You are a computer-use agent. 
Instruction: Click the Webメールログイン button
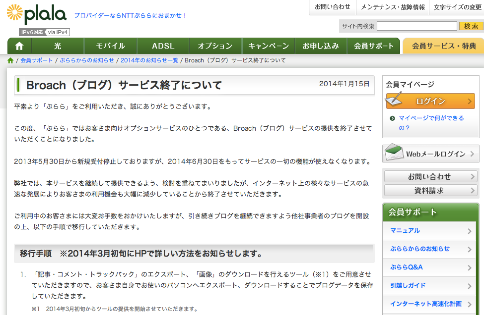point(430,154)
